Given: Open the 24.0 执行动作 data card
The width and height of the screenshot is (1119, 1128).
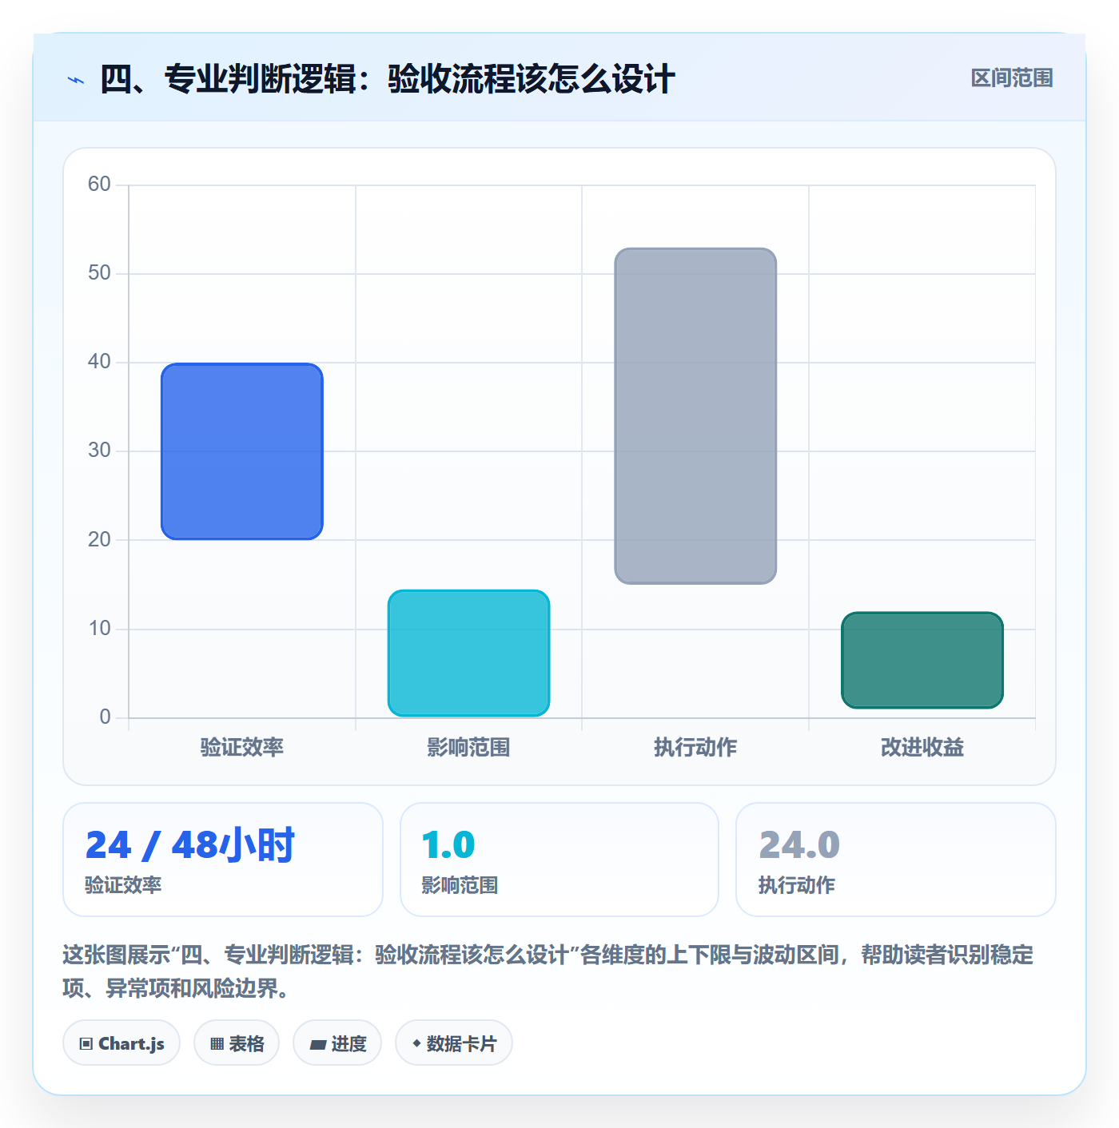Looking at the screenshot, I should pos(896,860).
